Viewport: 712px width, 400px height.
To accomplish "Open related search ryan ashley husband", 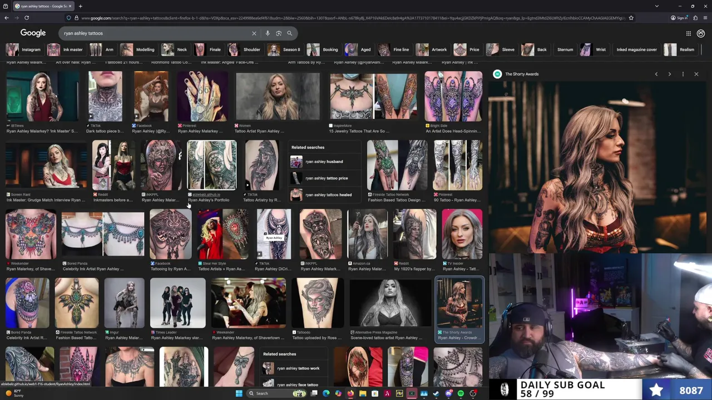I will pos(324,162).
